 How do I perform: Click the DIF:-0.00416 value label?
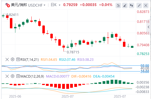pyautogui.click(x=81, y=76)
